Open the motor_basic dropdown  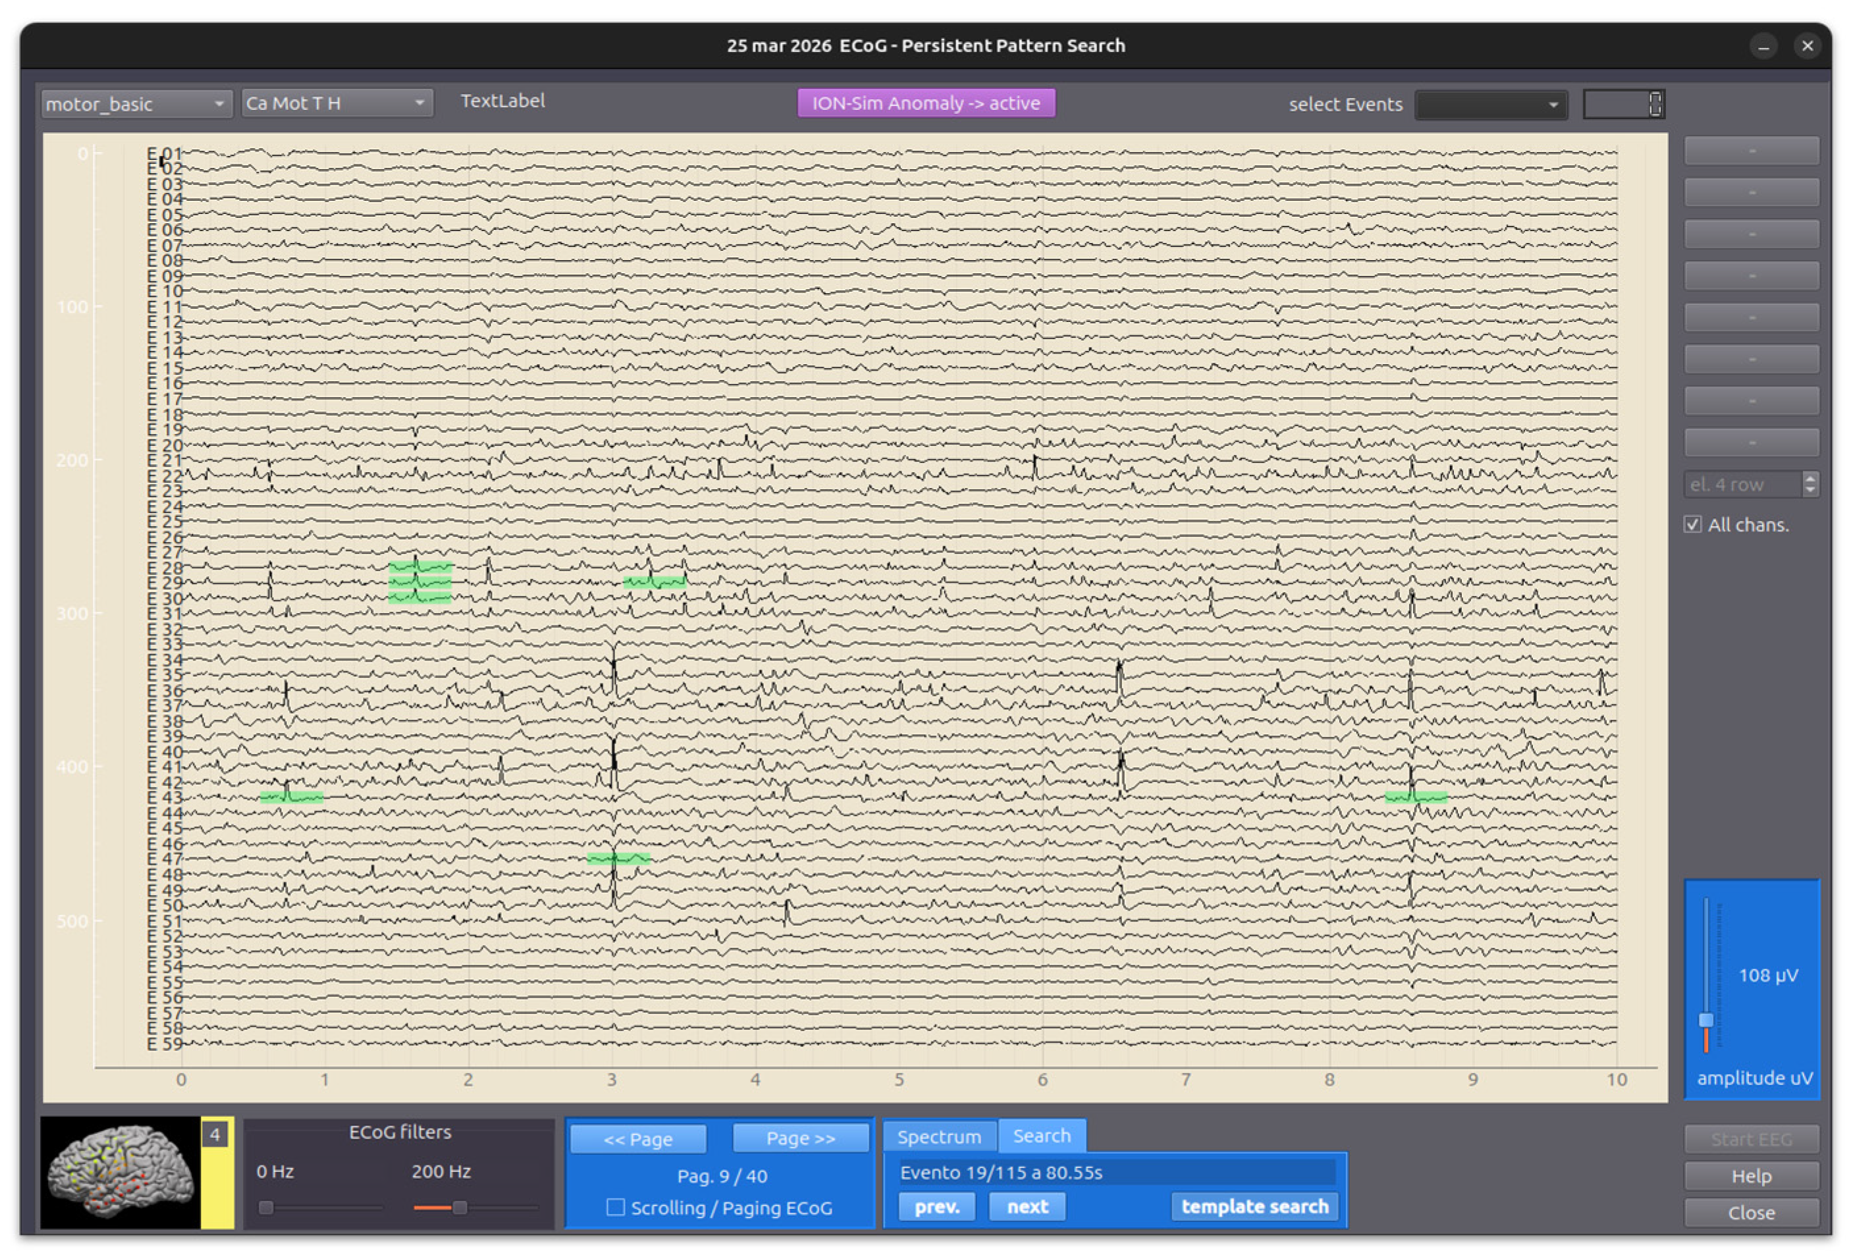136,104
